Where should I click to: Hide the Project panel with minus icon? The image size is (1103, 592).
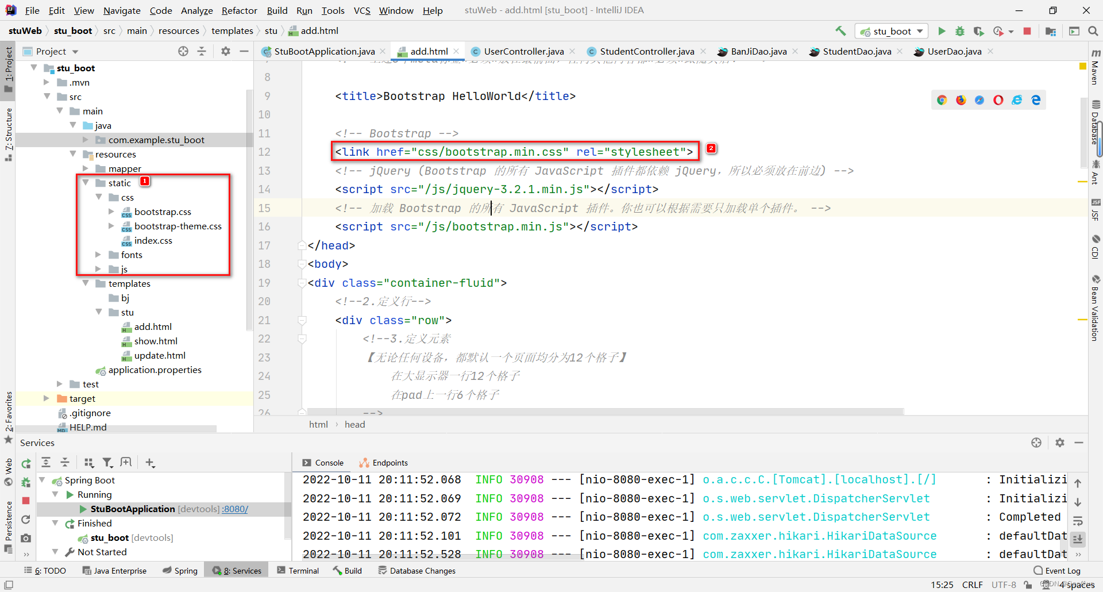244,51
